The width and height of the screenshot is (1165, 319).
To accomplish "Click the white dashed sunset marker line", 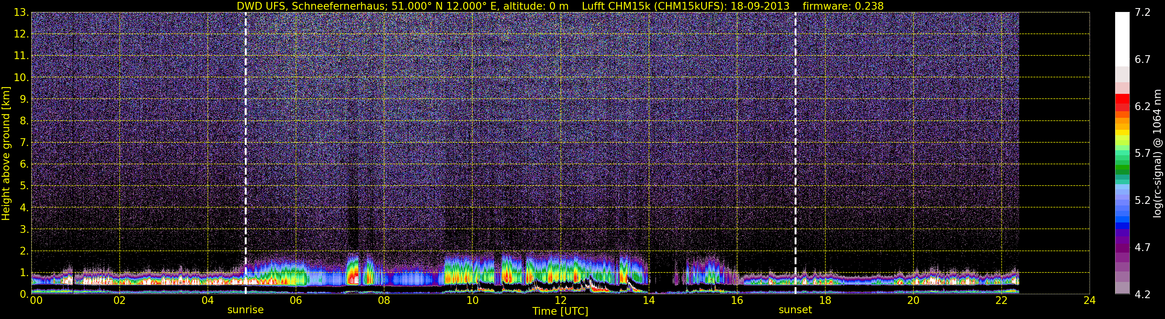I will (795, 153).
